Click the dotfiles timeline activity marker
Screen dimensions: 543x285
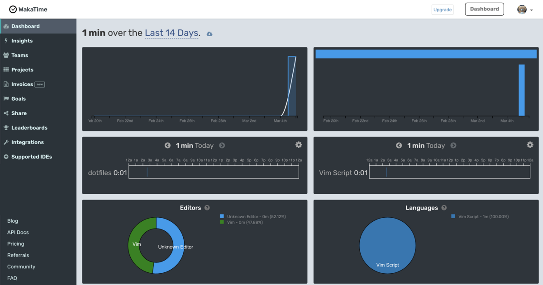tap(147, 172)
